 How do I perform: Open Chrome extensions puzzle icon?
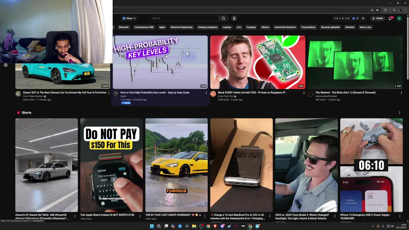click(385, 10)
